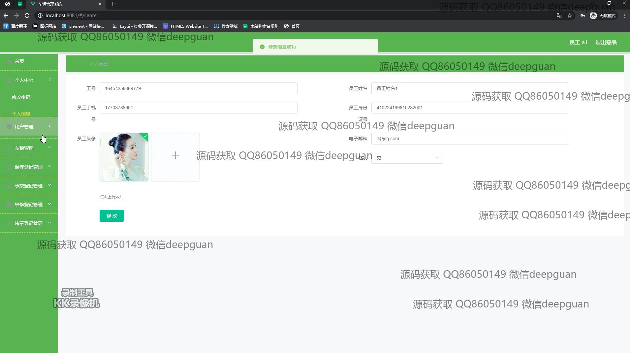Click the browser back arrow icon
This screenshot has width=630, height=353.
[x=6, y=16]
